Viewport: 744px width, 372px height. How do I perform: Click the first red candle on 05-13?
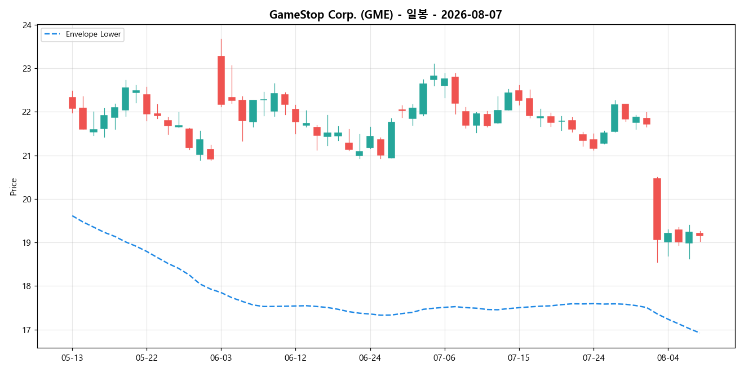[72, 103]
